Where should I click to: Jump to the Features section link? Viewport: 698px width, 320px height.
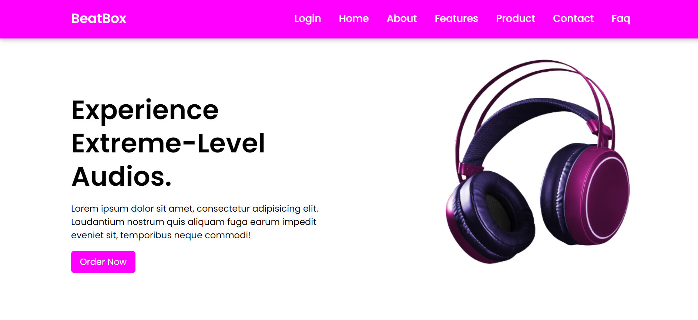point(456,18)
